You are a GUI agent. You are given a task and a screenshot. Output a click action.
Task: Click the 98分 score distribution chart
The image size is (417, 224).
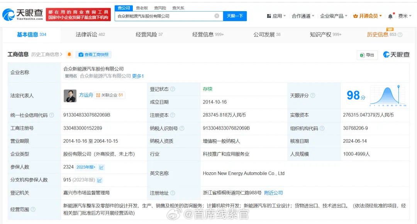[x=388, y=96]
